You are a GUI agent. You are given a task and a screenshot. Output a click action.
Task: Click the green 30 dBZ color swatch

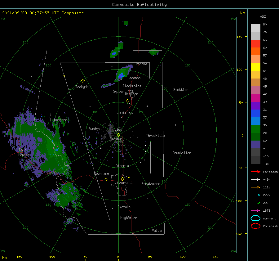[x=255, y=129]
